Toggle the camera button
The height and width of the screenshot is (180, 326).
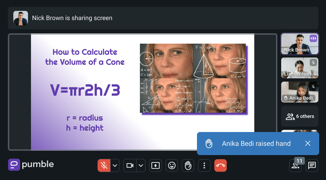[x=130, y=165]
